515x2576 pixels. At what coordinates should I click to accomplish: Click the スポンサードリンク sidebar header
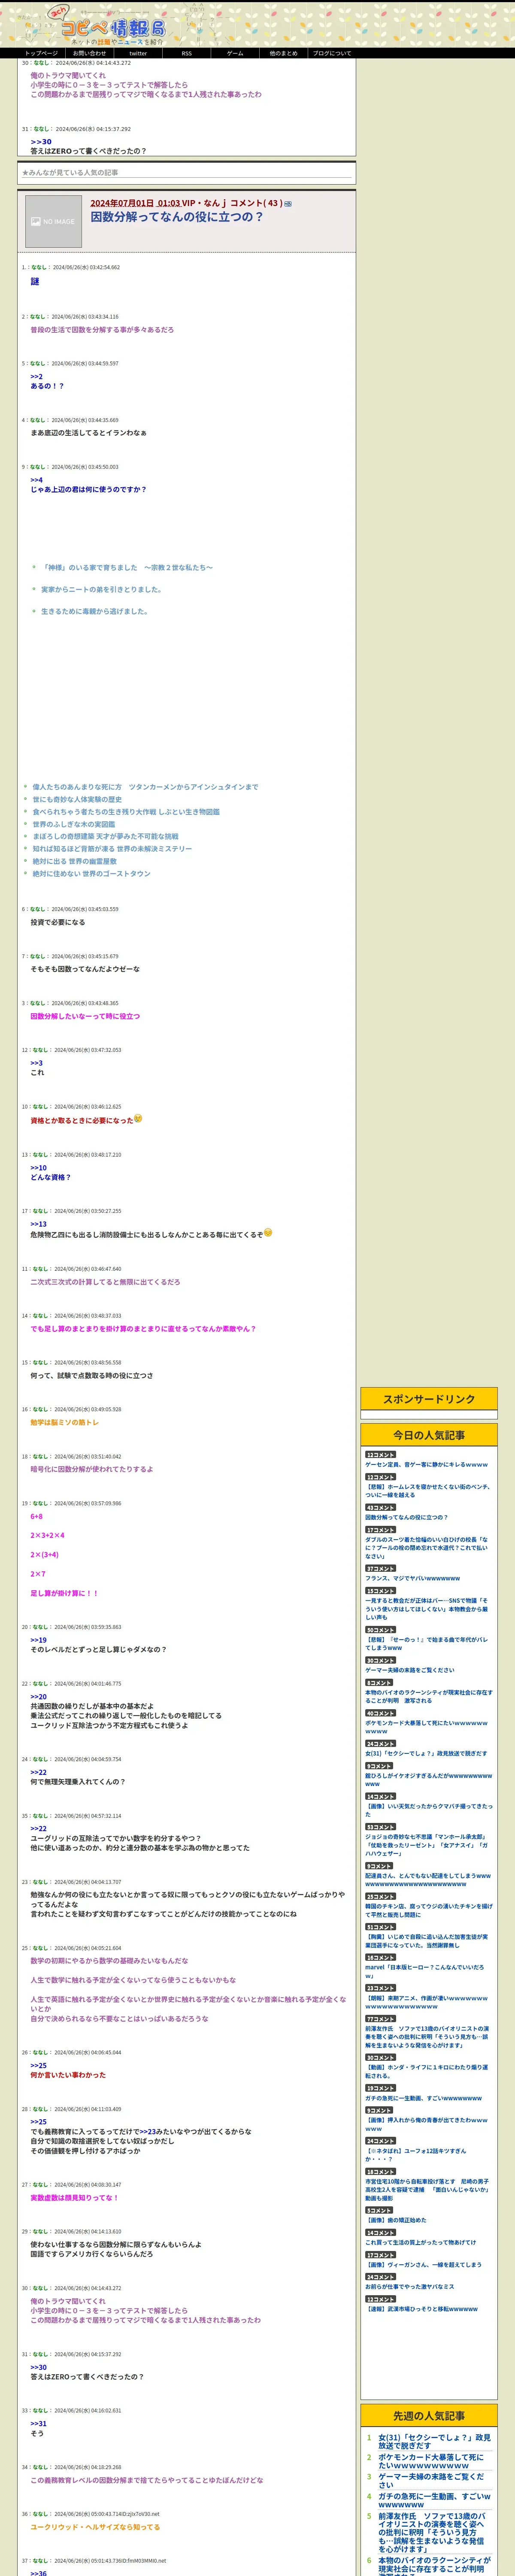(429, 1399)
